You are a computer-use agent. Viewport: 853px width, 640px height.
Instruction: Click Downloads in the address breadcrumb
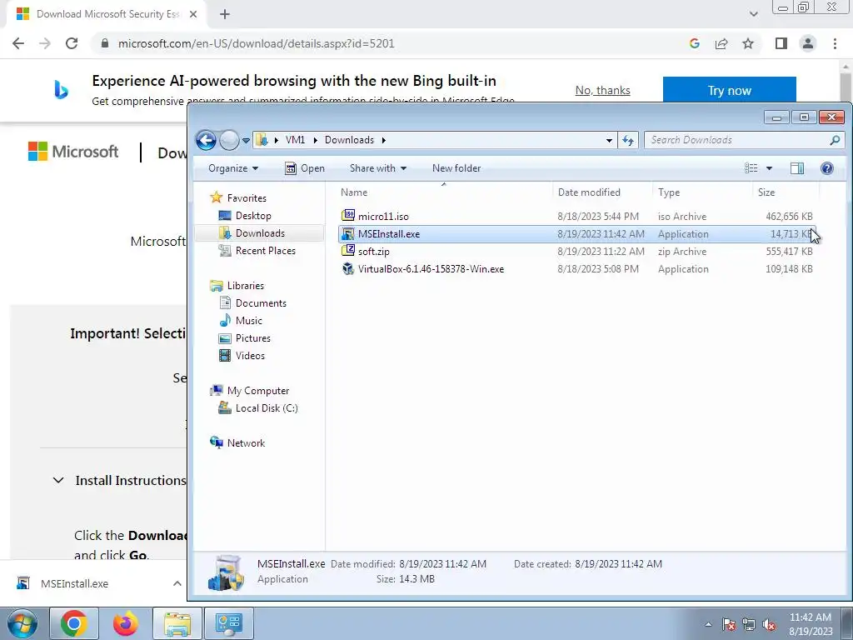point(349,140)
